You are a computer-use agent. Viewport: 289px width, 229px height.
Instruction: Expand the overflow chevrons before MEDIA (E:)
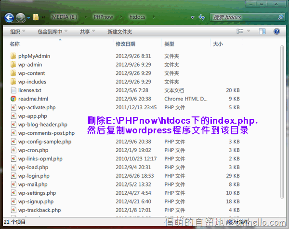43,17
